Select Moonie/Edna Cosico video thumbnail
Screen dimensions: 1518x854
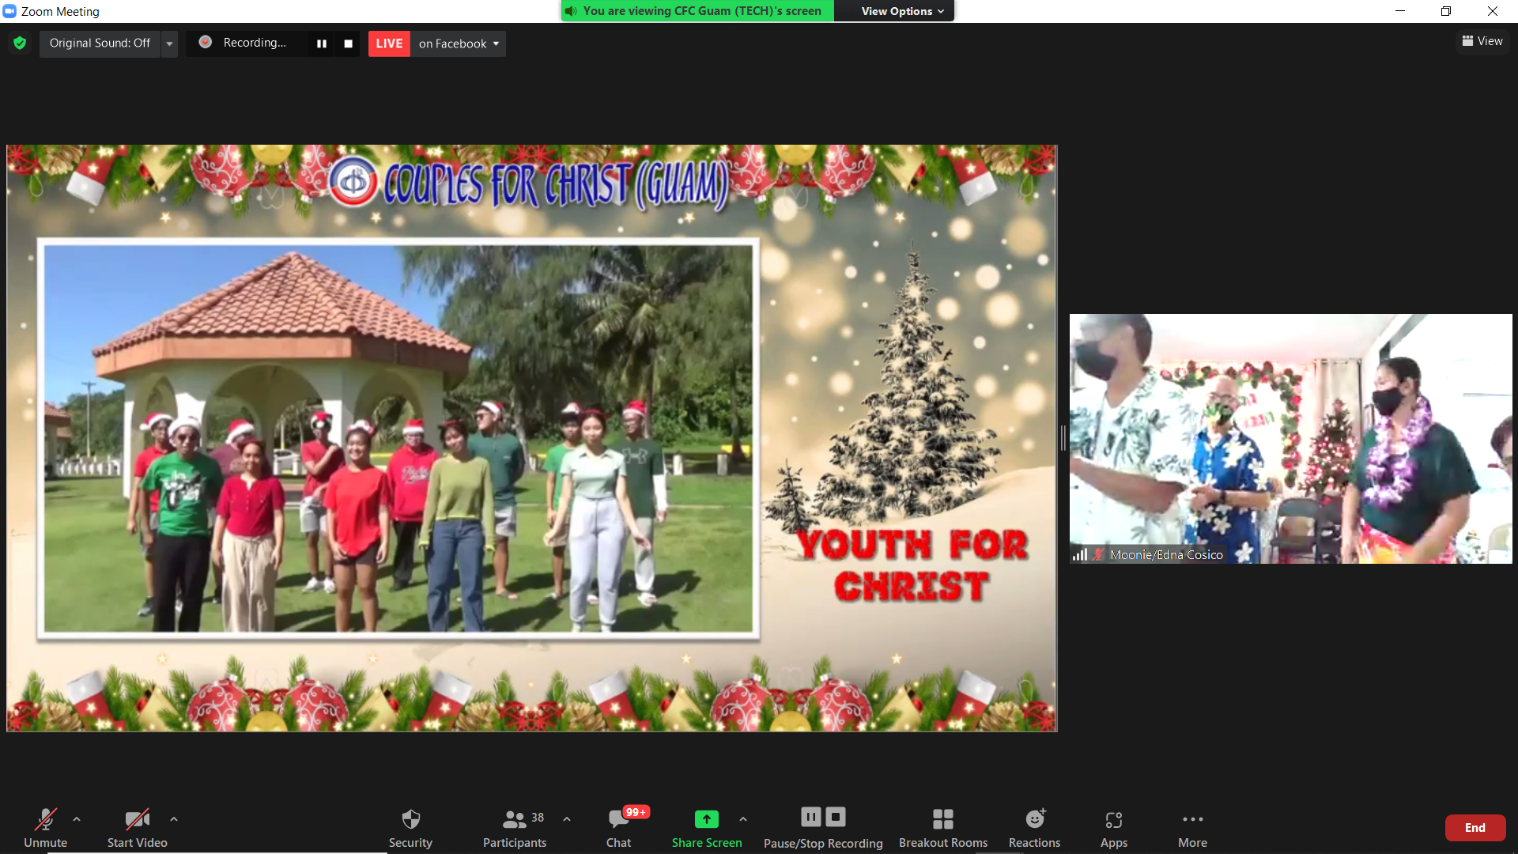[1290, 439]
